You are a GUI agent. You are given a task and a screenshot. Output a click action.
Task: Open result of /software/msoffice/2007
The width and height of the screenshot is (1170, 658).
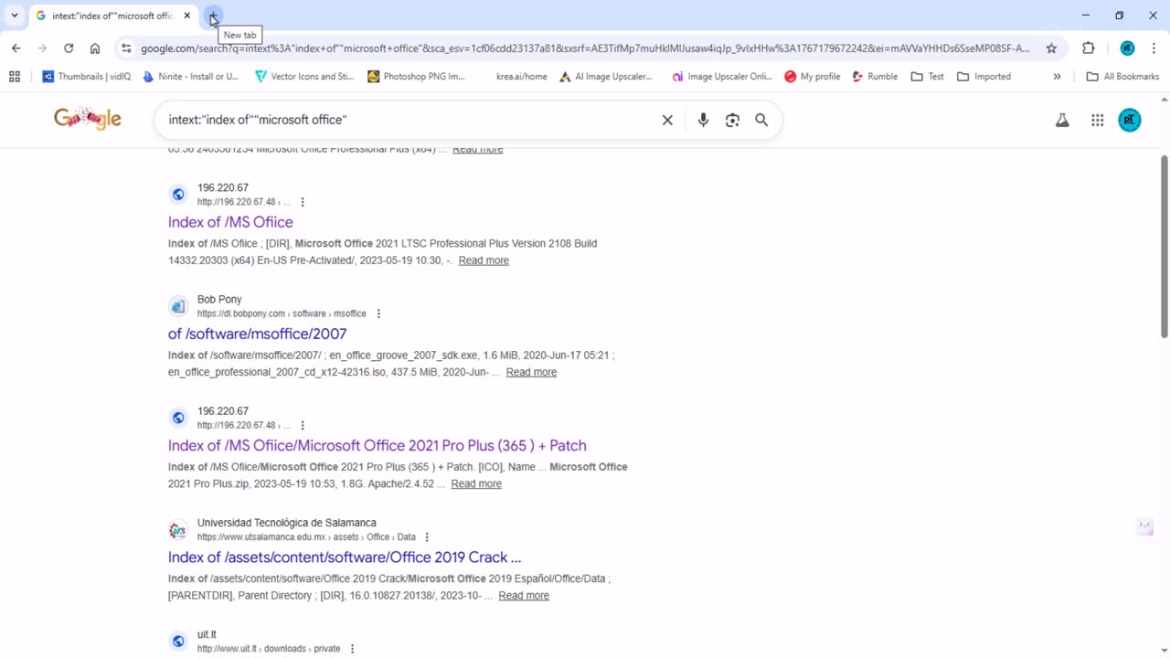pos(257,334)
